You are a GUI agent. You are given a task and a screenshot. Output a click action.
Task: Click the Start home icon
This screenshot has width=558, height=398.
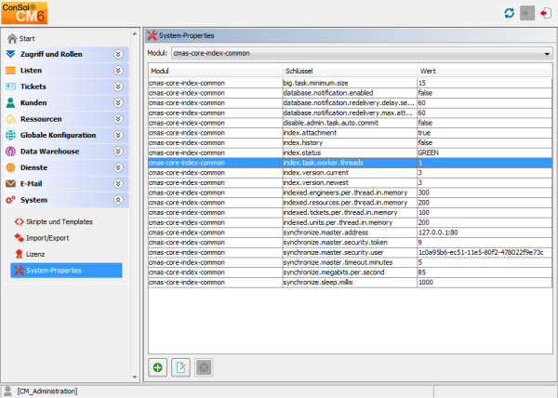pyautogui.click(x=12, y=38)
